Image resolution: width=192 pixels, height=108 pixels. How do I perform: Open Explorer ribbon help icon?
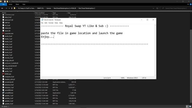click(x=191, y=4)
